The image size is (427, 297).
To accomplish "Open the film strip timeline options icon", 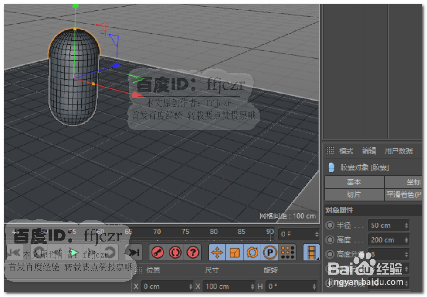I will click(x=311, y=252).
